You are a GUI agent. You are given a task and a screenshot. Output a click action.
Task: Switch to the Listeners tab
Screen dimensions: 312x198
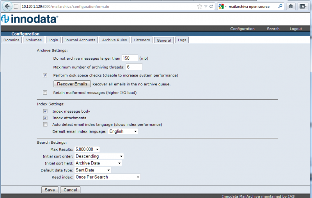click(142, 40)
